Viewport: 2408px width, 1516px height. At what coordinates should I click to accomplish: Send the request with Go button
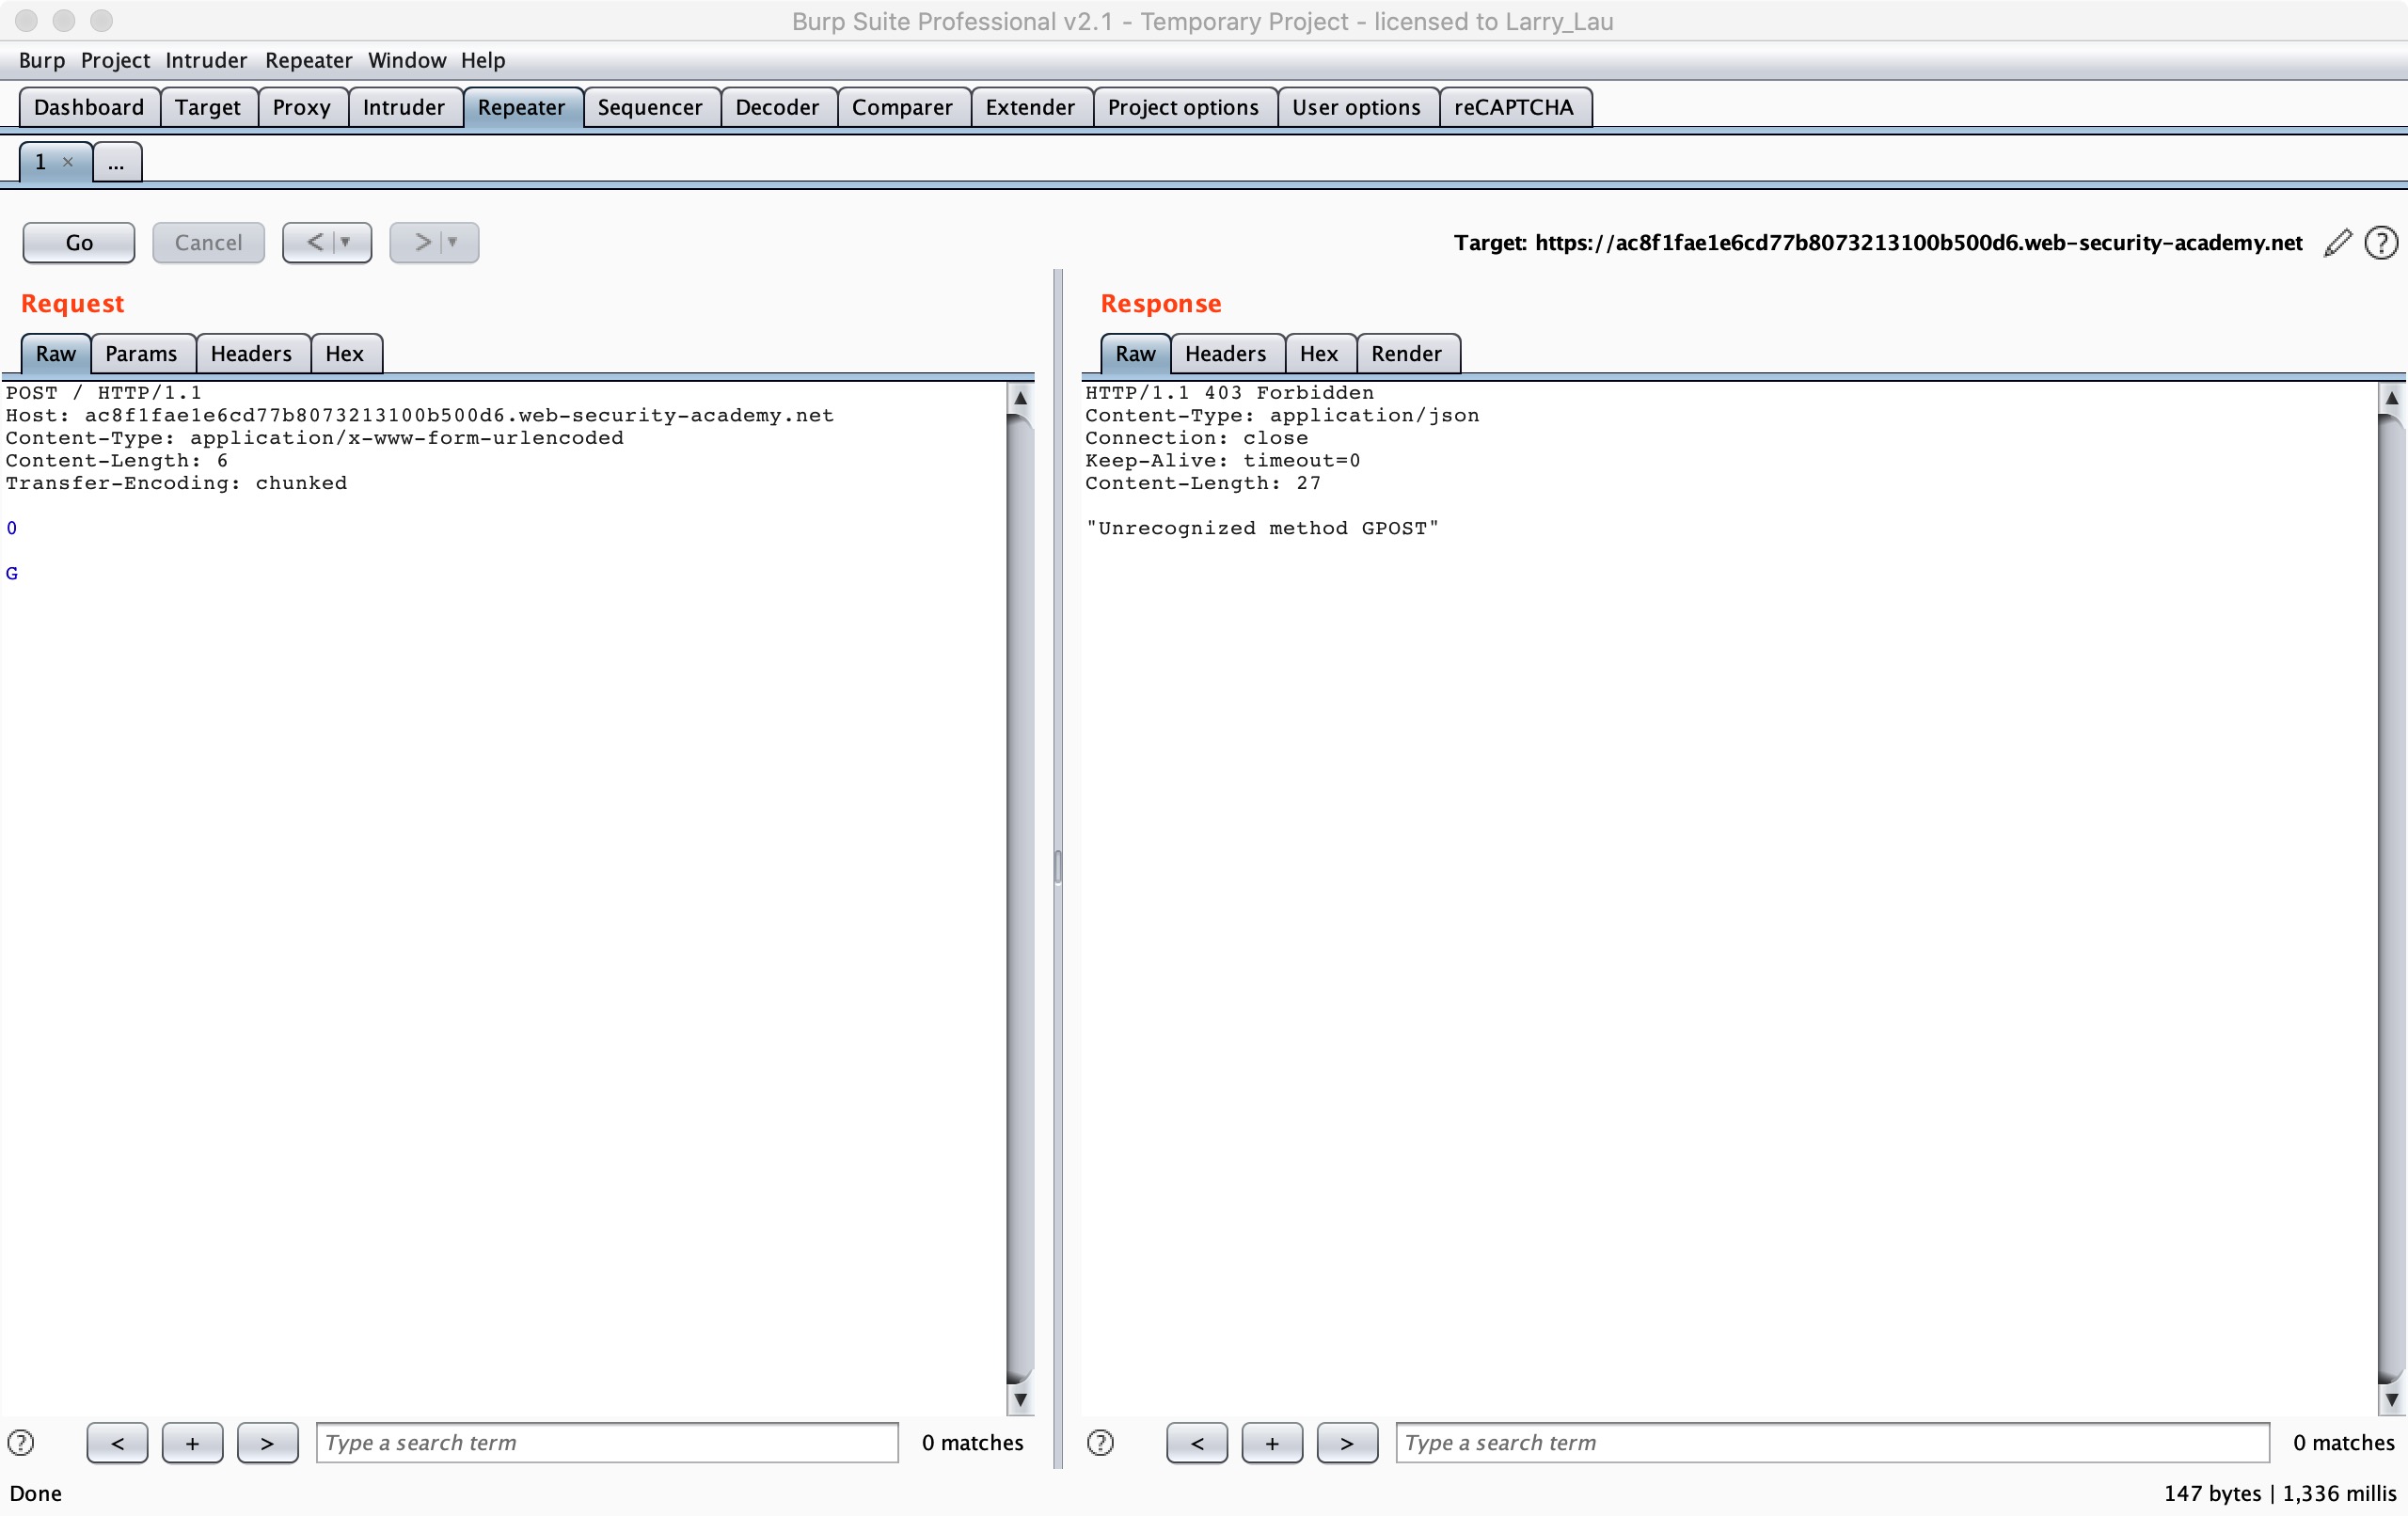click(79, 243)
